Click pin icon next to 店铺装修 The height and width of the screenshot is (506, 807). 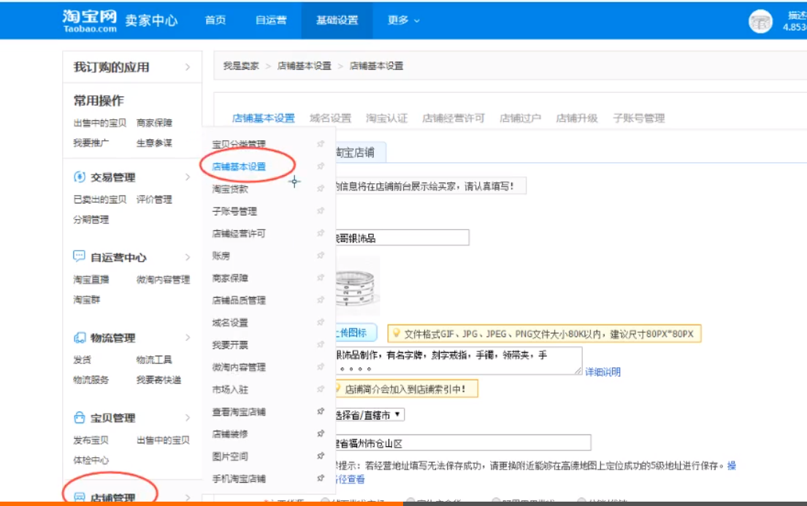320,434
